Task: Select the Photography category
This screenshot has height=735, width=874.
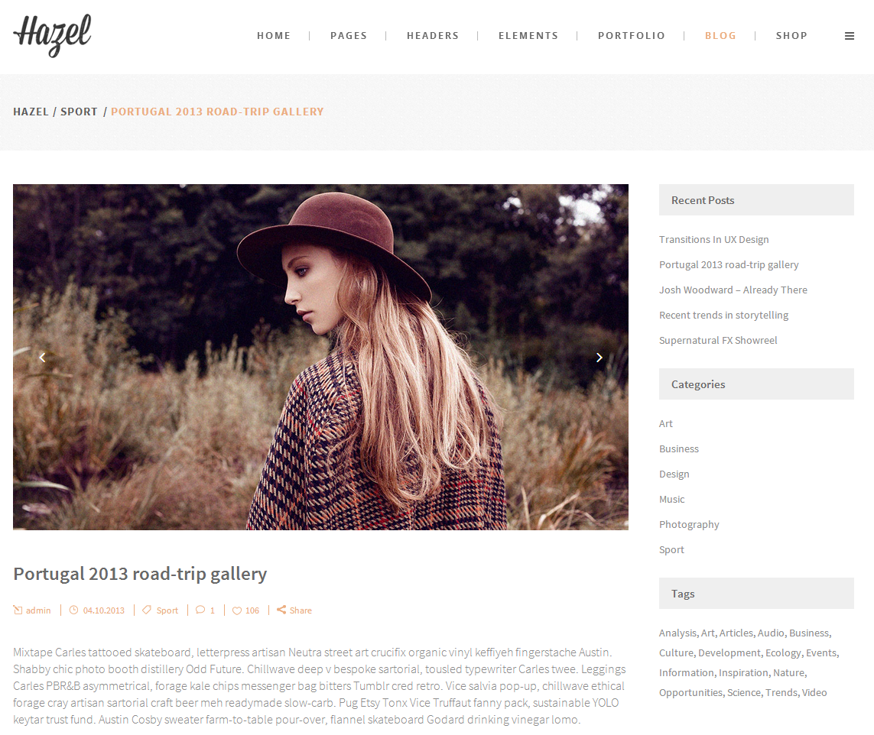Action: (689, 525)
